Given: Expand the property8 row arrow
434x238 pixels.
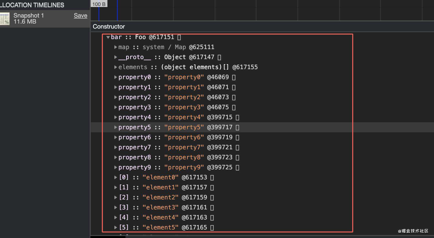Looking at the screenshot, I should pyautogui.click(x=116, y=157).
